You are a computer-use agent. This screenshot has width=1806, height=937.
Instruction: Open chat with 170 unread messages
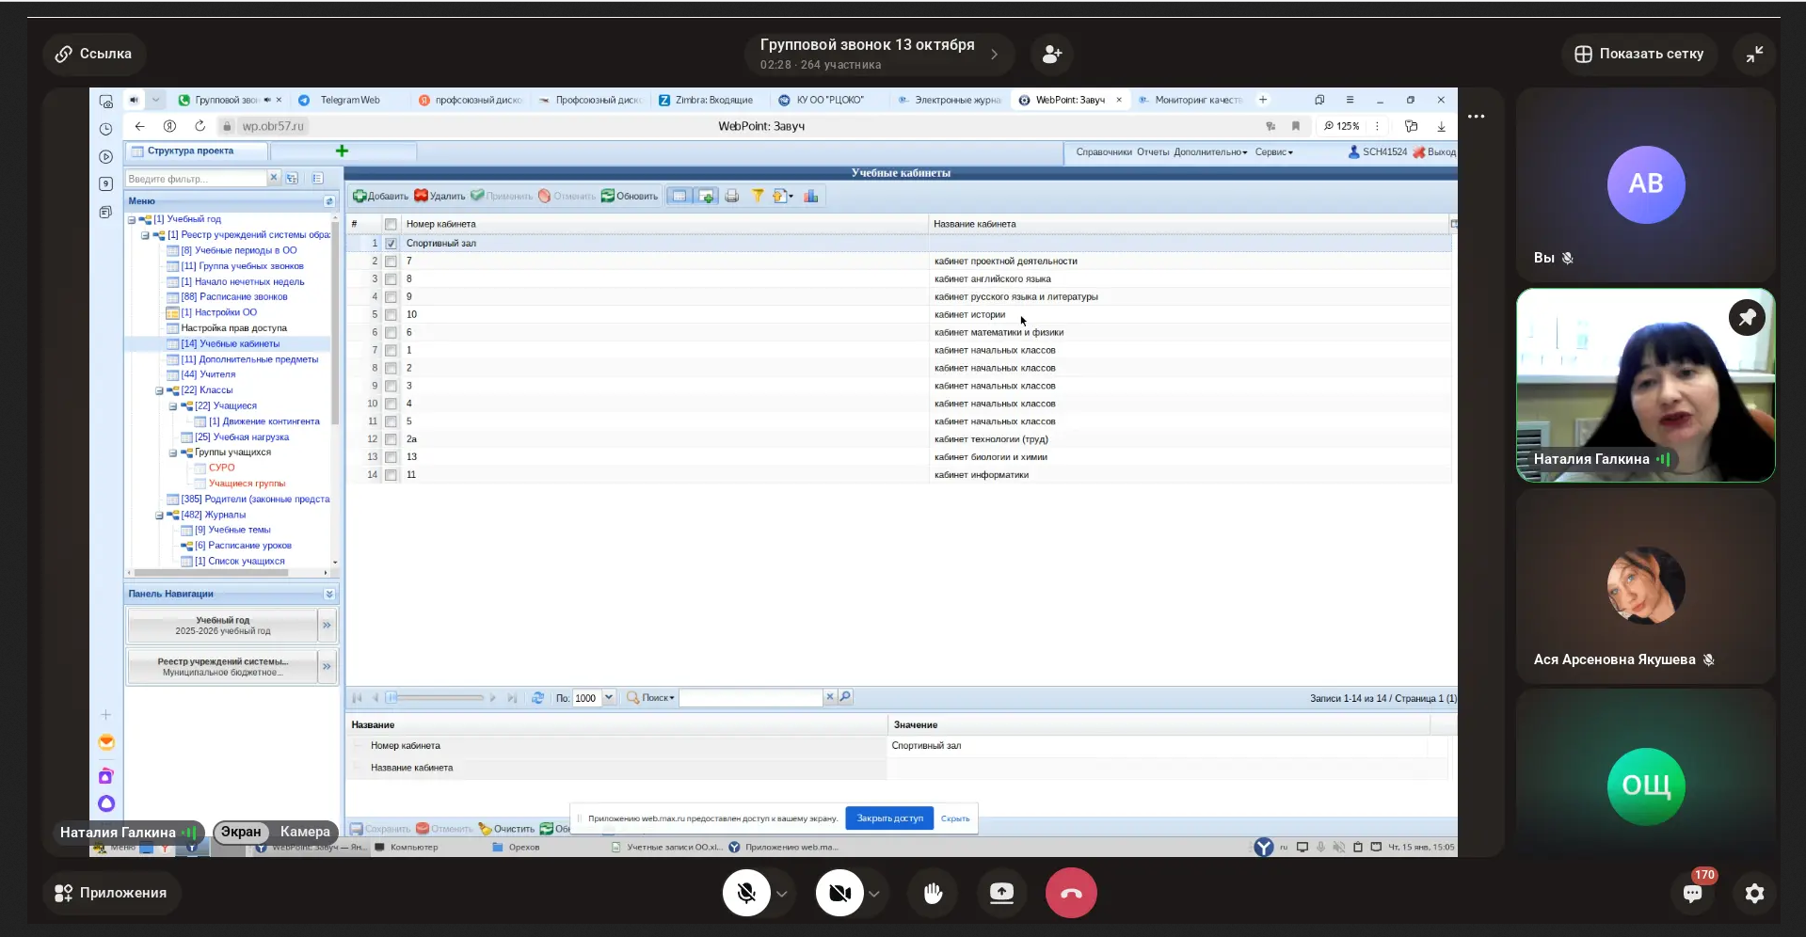point(1692,893)
